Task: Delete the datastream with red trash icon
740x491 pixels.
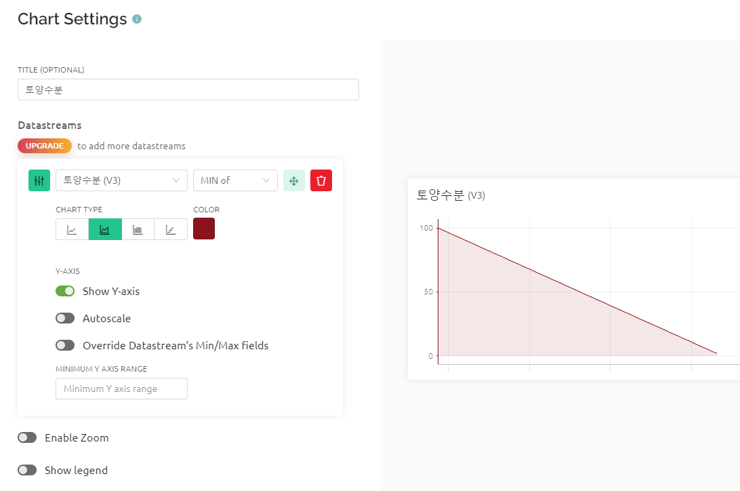Action: [x=321, y=180]
